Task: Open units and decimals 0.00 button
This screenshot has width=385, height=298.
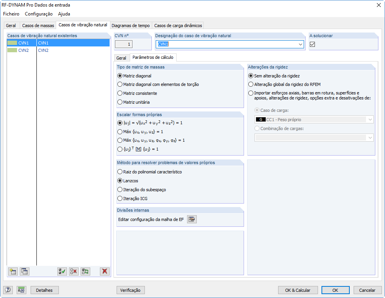Action: 21,290
